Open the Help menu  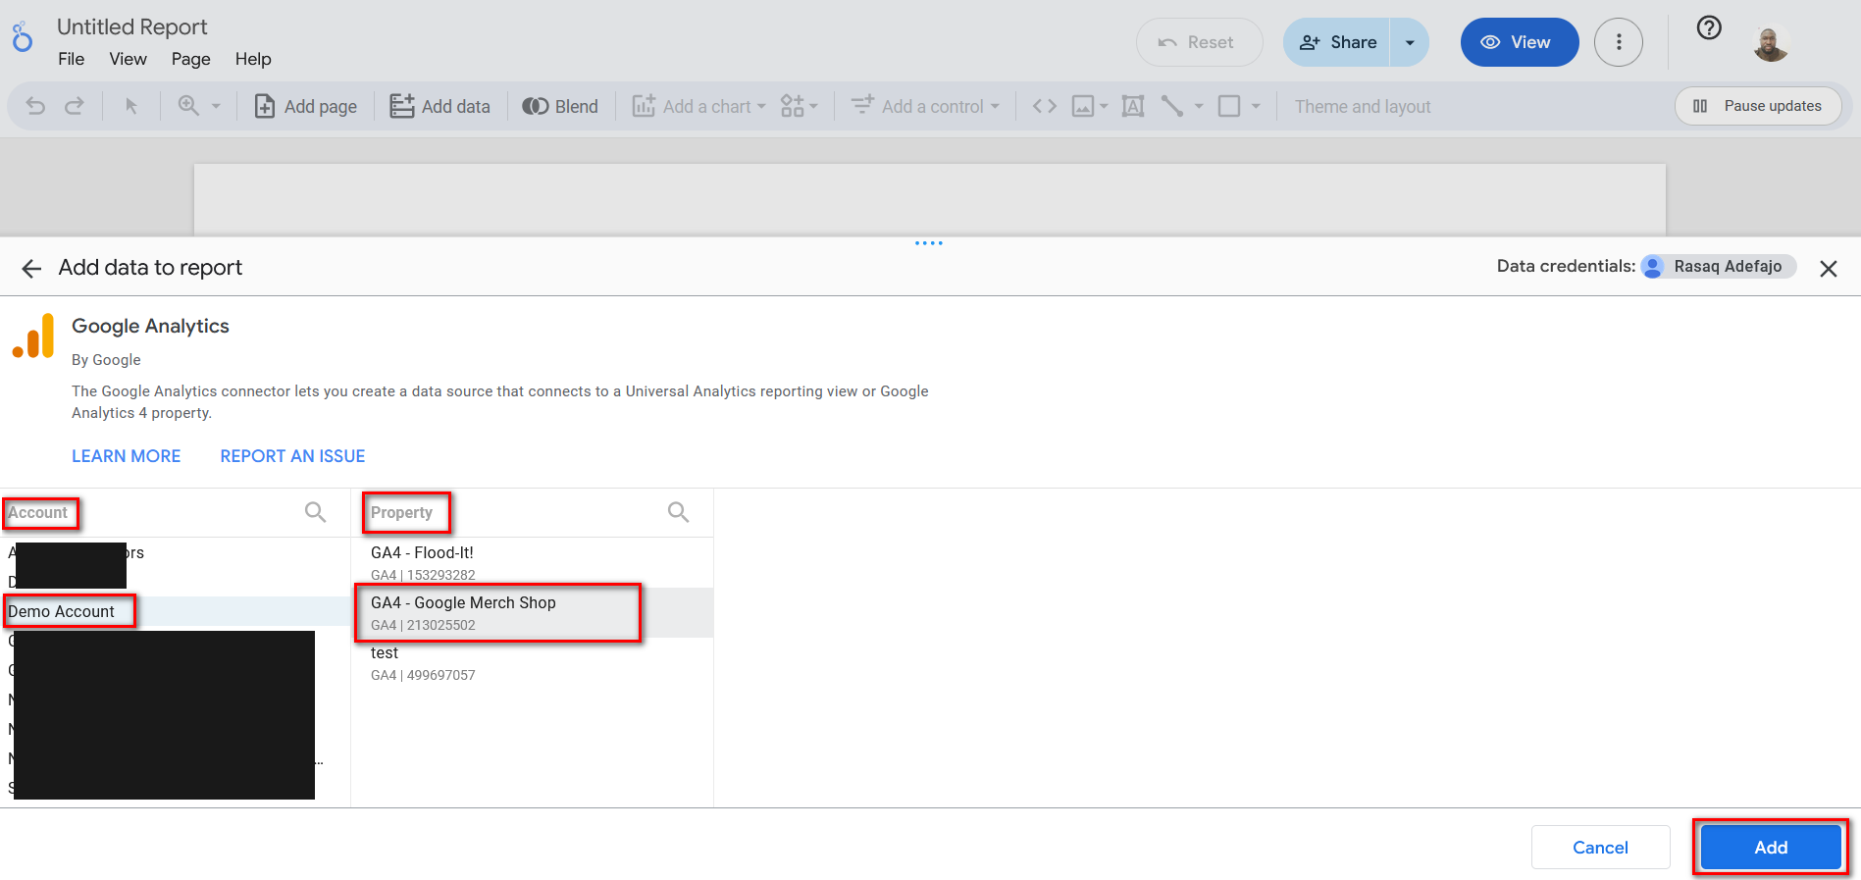pyautogui.click(x=253, y=59)
